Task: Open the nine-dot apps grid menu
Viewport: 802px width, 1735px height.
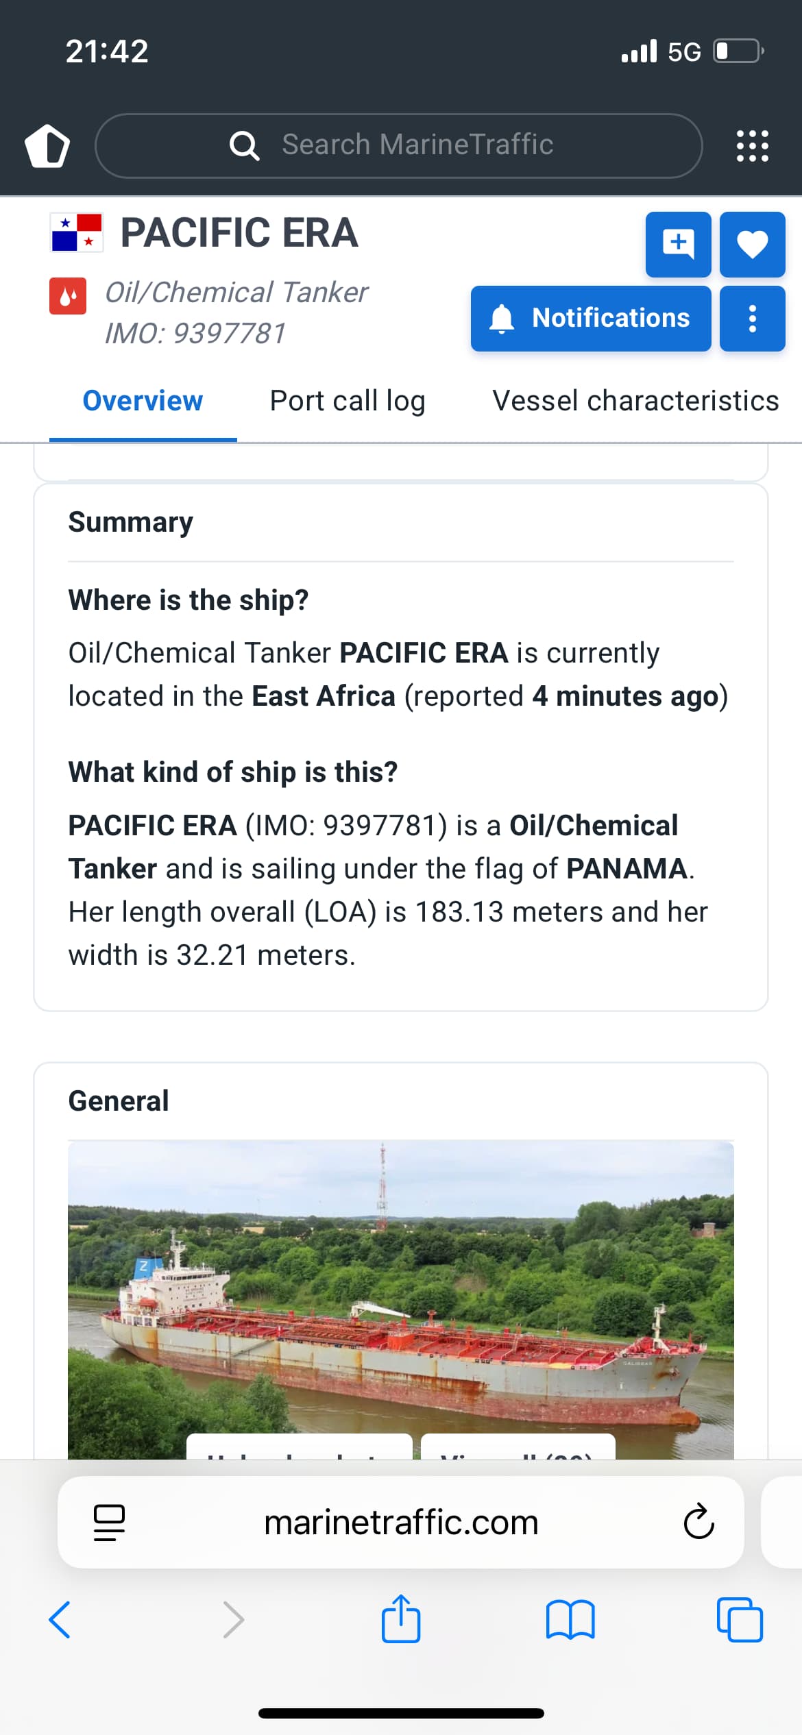Action: pyautogui.click(x=752, y=146)
